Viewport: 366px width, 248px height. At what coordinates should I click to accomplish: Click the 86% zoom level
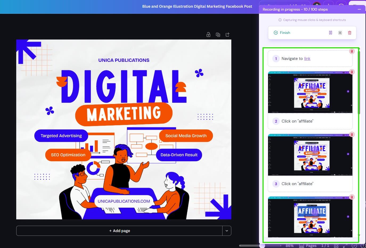click(x=290, y=246)
